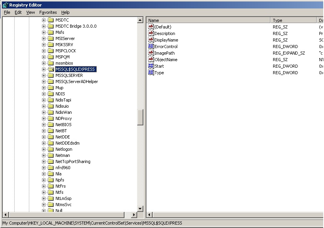
Task: Open the View menu
Action: point(30,12)
